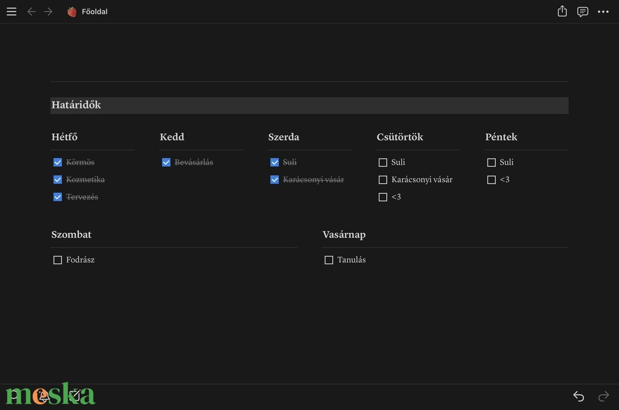Check the Tanulás checkbox
This screenshot has height=410, width=619.
[329, 260]
